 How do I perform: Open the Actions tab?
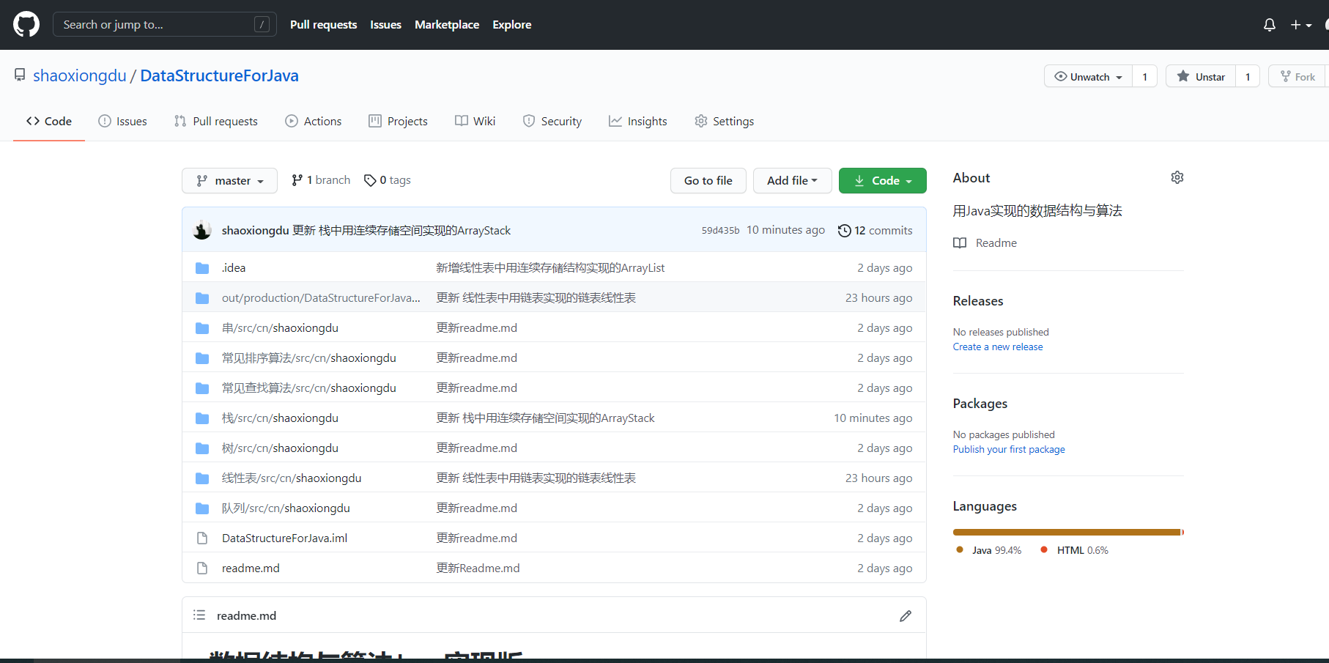(314, 121)
